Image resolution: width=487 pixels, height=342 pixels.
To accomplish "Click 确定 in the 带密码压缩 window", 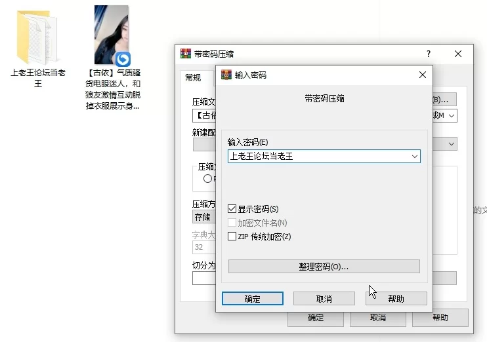I will pos(316,318).
